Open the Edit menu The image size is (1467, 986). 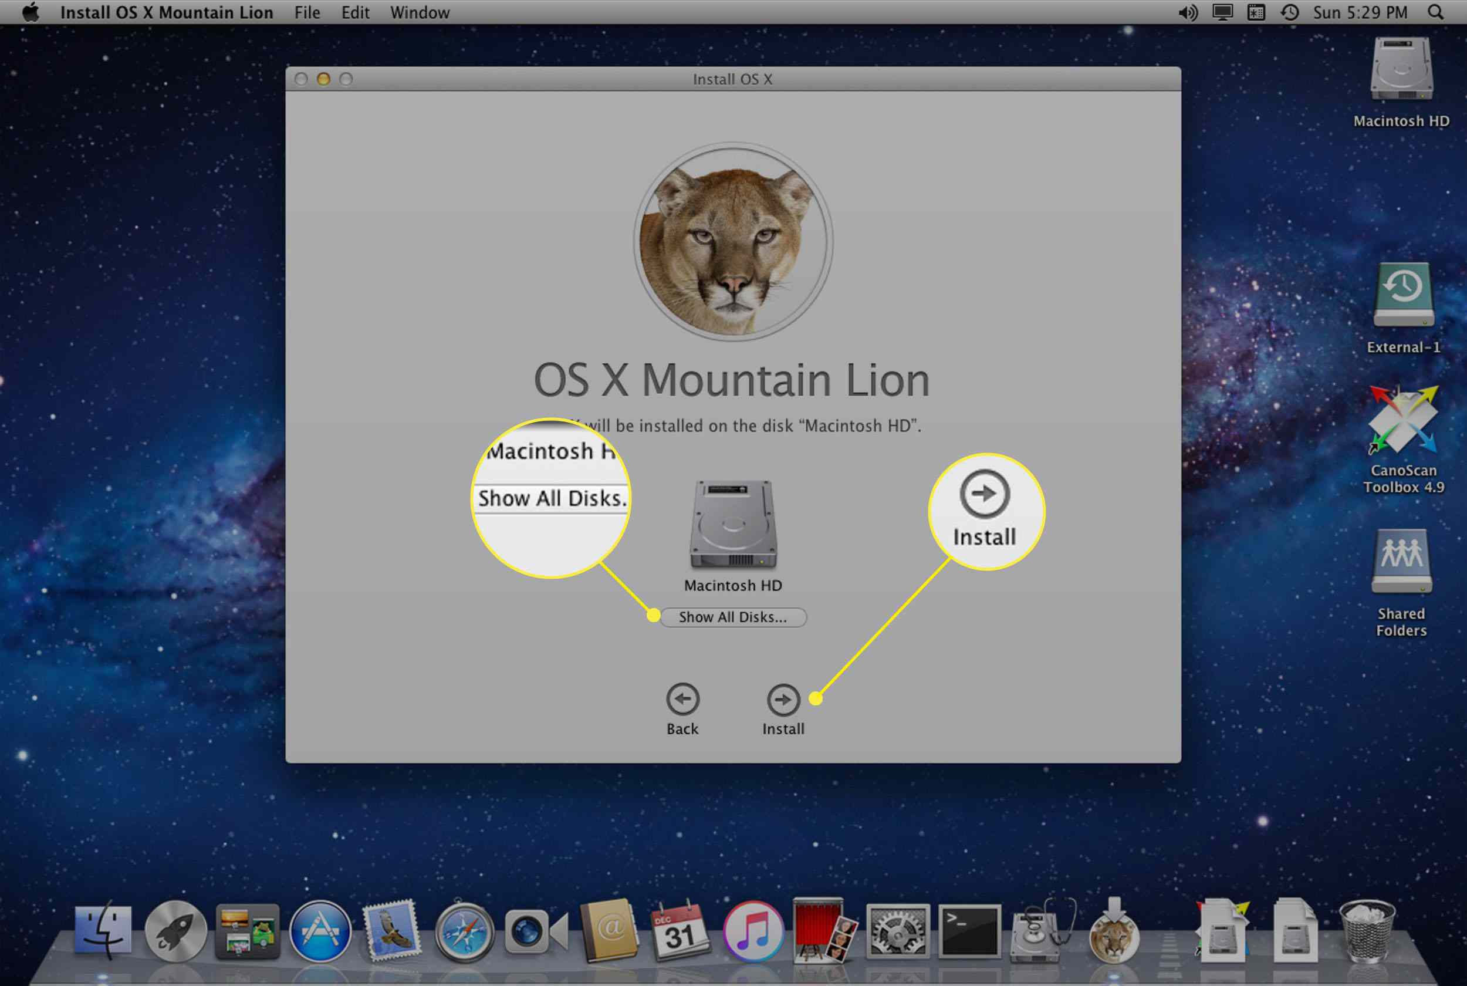355,12
